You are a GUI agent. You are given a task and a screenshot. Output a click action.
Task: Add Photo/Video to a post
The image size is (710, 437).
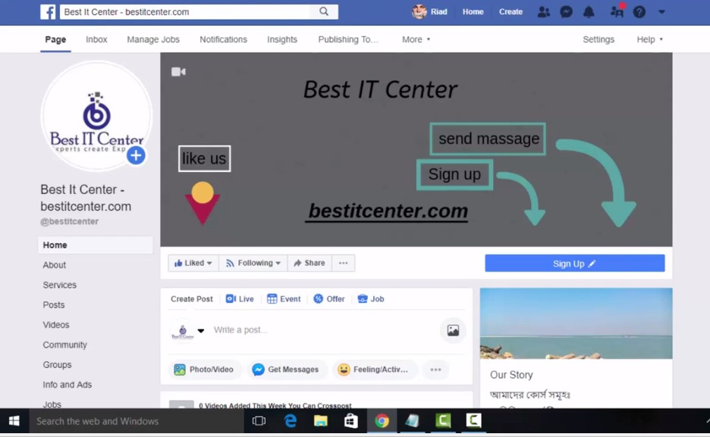[x=205, y=370]
